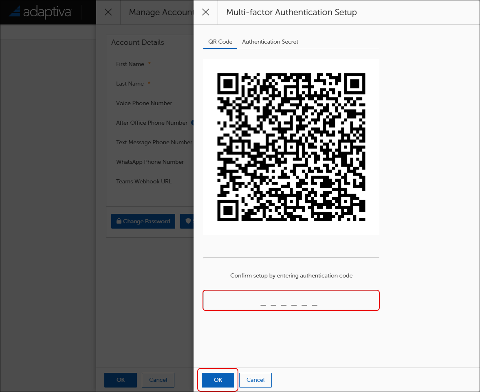Focus the authentication code input field

tap(291, 300)
